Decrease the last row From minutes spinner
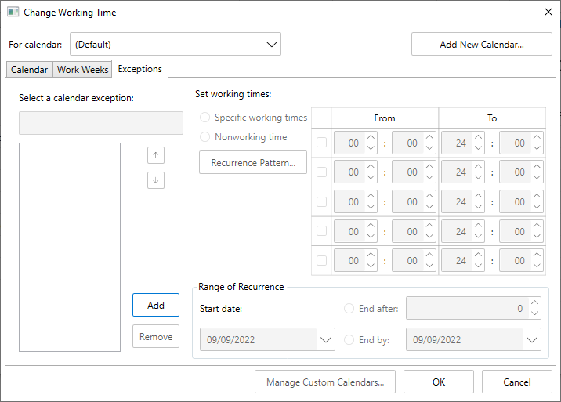561x402 pixels. click(x=429, y=266)
